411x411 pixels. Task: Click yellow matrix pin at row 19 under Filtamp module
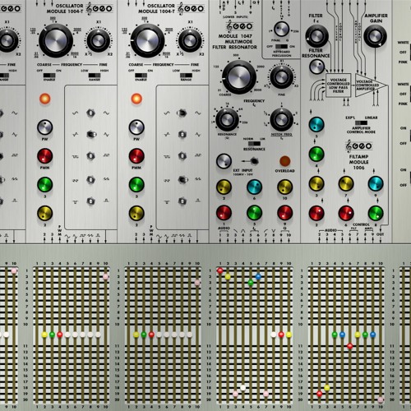[327, 388]
